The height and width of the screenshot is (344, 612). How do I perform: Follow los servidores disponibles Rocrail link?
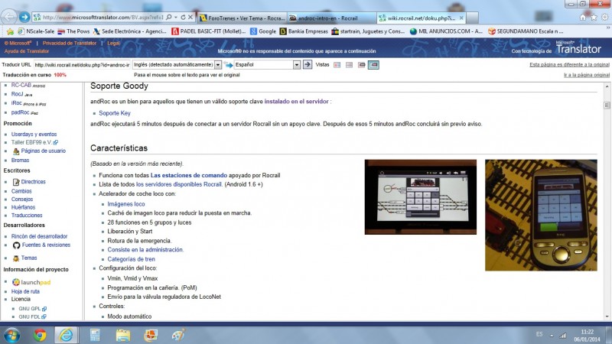click(179, 184)
